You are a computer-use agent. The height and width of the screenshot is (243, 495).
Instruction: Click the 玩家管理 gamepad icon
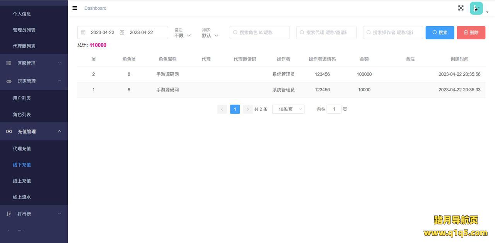click(x=9, y=81)
